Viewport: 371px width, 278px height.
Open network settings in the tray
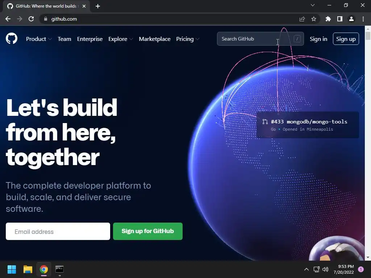pos(316,269)
